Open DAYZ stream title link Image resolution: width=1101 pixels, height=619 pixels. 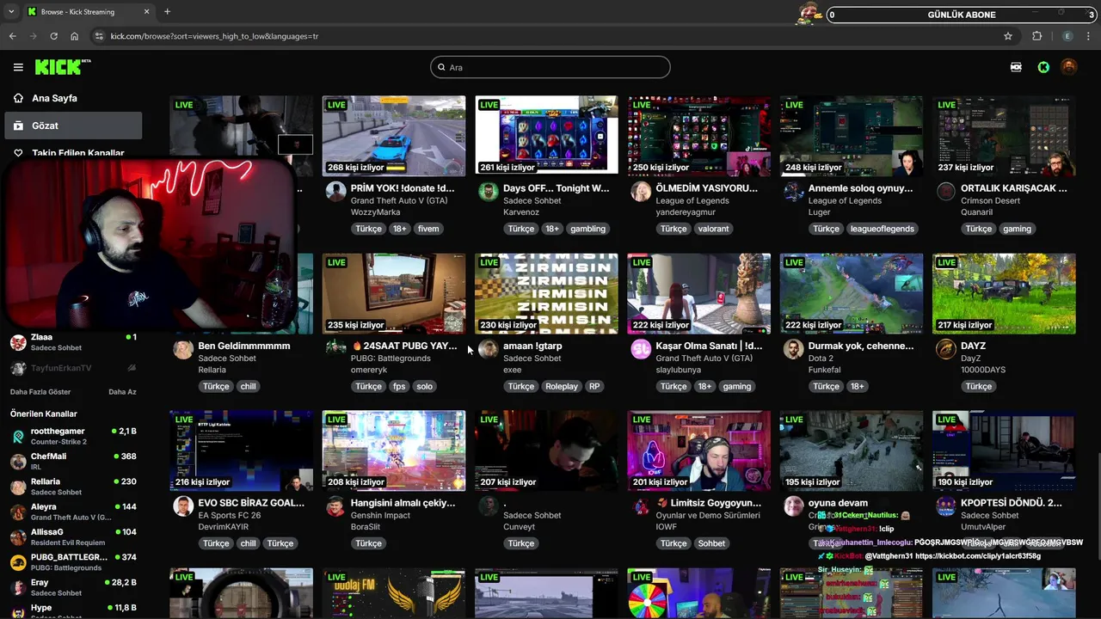tap(974, 346)
